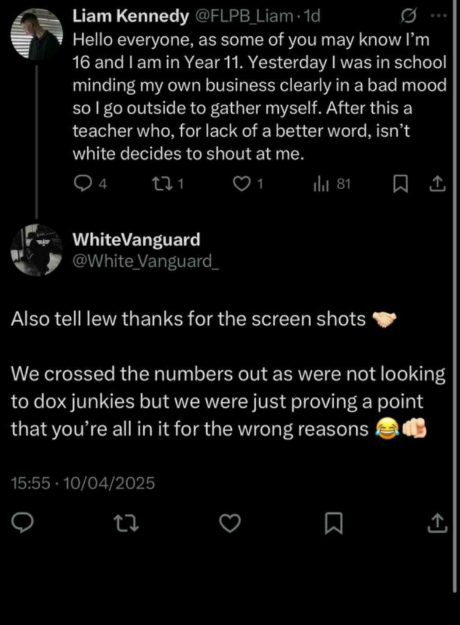Bookmark WhiteVanguard's post

[x=334, y=523]
